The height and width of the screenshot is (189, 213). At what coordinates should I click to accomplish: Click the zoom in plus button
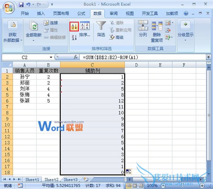(202, 185)
